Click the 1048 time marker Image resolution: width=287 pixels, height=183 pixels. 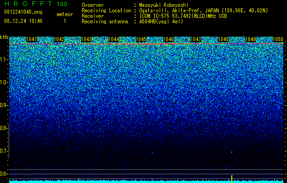click(x=223, y=39)
